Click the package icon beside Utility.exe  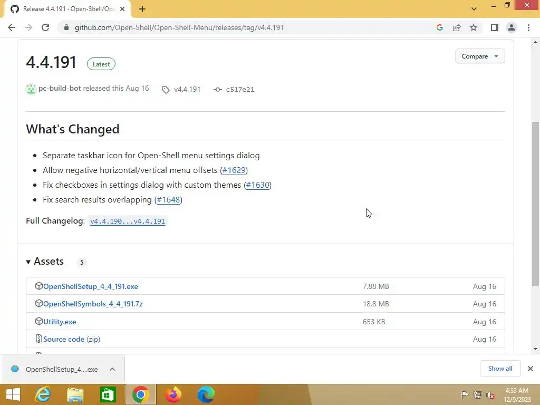point(39,321)
